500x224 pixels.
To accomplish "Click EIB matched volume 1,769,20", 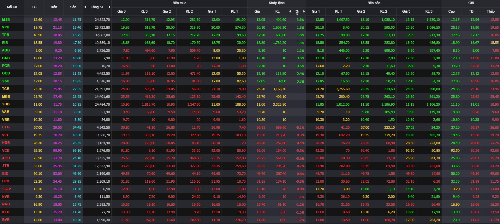I will point(279,43).
